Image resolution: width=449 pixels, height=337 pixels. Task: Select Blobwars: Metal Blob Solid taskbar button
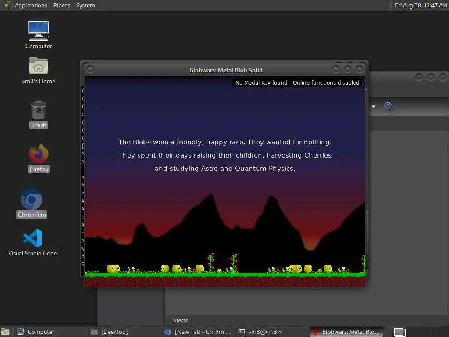click(x=346, y=332)
